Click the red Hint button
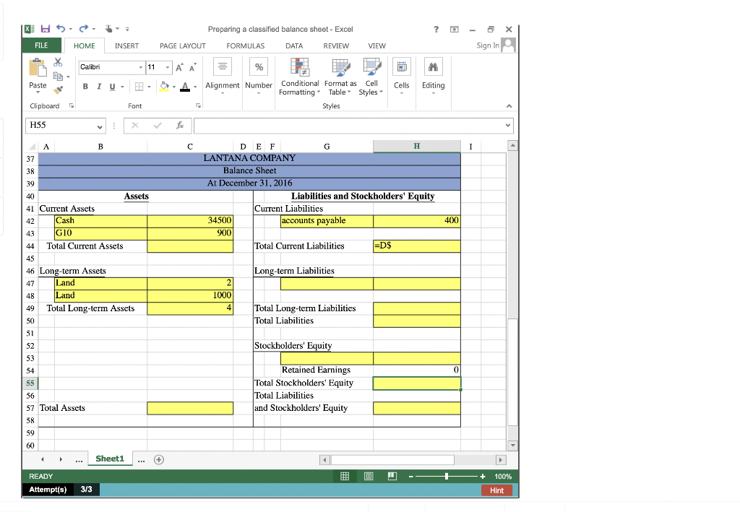The height and width of the screenshot is (512, 740). (496, 490)
